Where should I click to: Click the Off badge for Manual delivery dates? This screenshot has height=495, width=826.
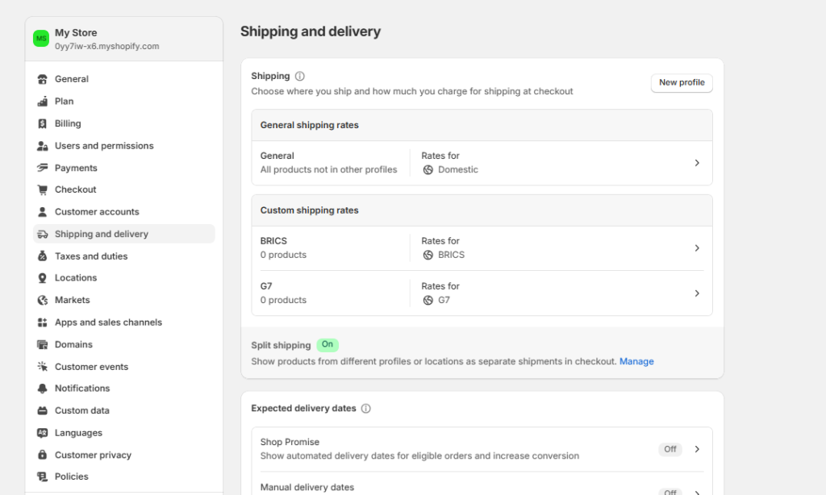pos(670,491)
